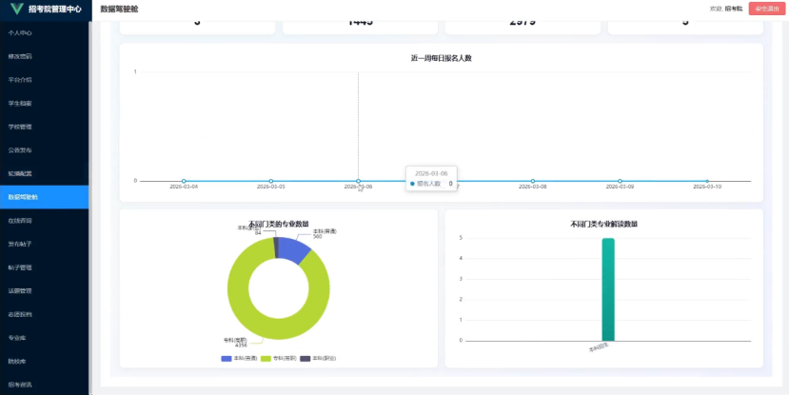Screen dimensions: 789x395
Task: Click the 4356 value label on donut chart
Action: tap(241, 346)
